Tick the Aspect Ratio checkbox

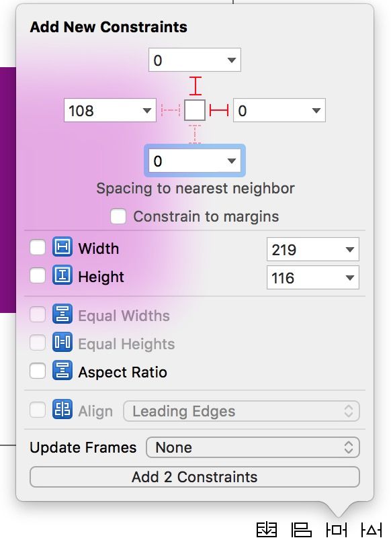click(x=38, y=371)
